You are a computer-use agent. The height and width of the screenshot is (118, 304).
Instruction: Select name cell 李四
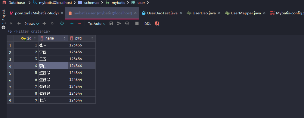pyautogui.click(x=53, y=52)
